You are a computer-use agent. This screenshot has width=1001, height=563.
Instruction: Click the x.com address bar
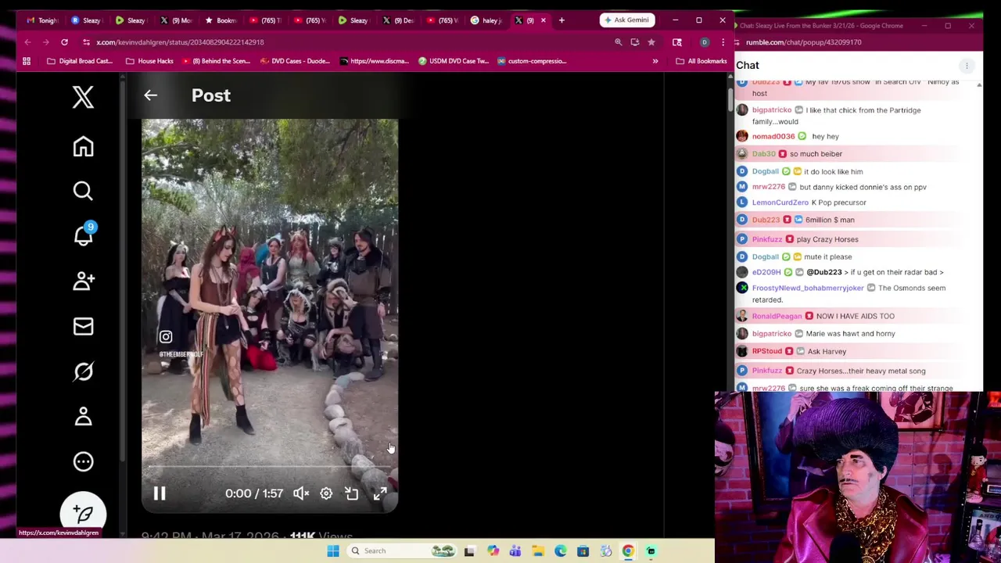point(344,42)
